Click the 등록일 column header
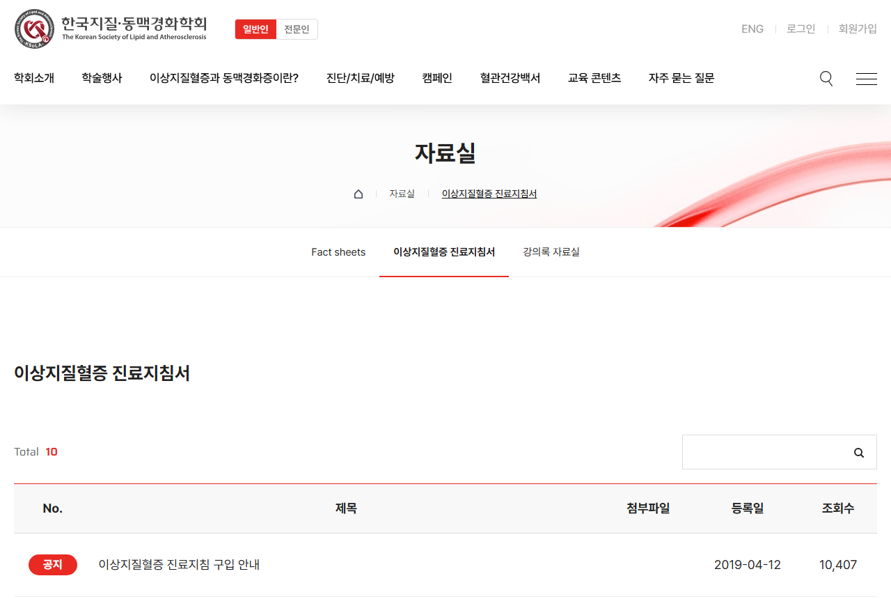891x599 pixels. click(748, 508)
